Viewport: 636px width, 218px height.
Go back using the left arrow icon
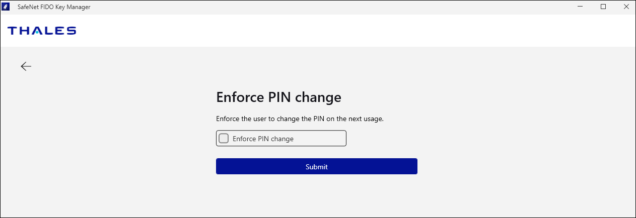(x=26, y=66)
